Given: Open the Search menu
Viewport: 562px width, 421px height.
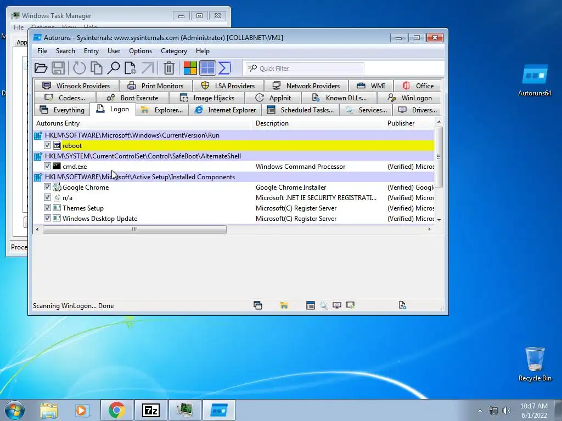Looking at the screenshot, I should [x=65, y=51].
